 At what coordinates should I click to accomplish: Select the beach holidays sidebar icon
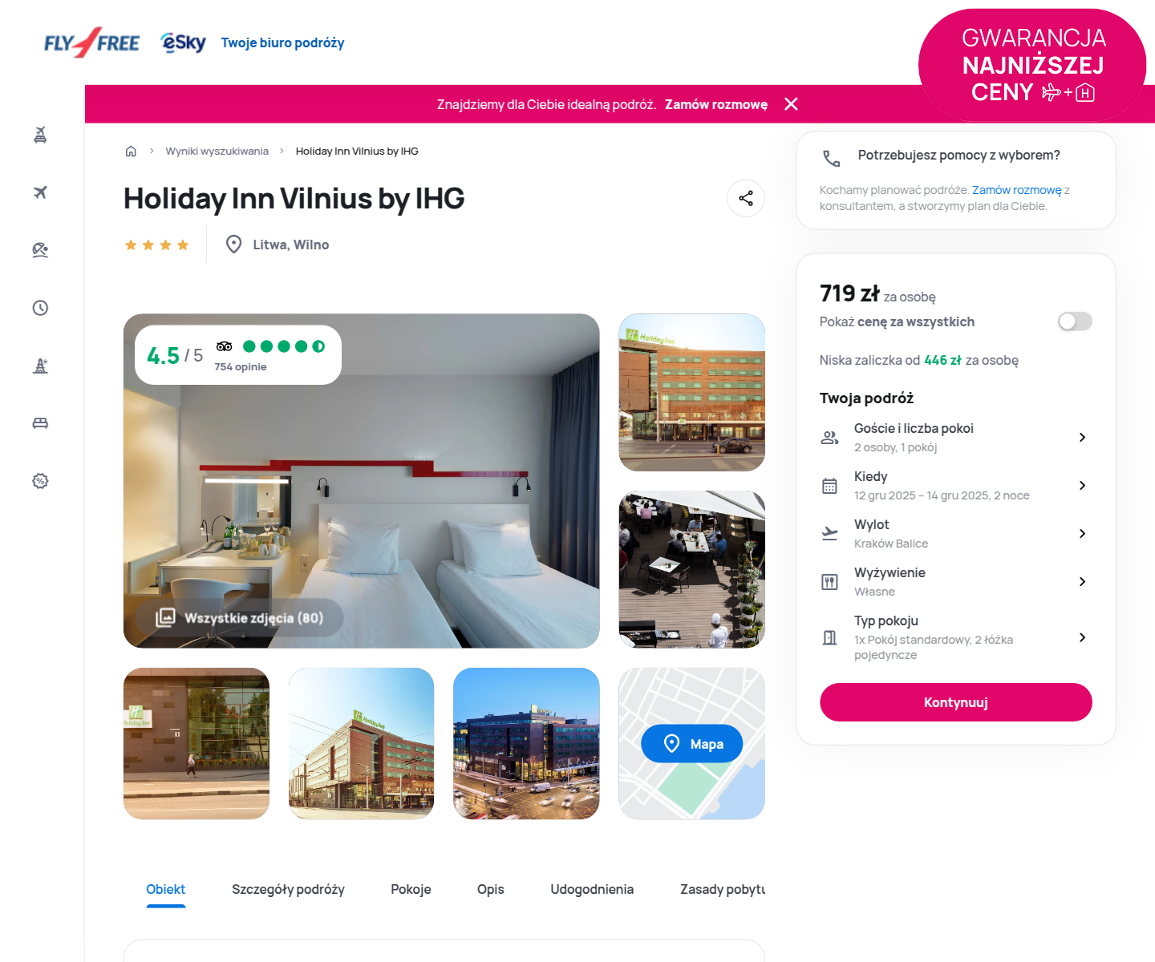pyautogui.click(x=40, y=250)
